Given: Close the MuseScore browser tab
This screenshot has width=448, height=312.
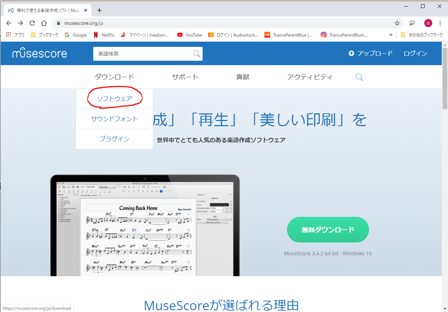Looking at the screenshot, I should pos(86,10).
